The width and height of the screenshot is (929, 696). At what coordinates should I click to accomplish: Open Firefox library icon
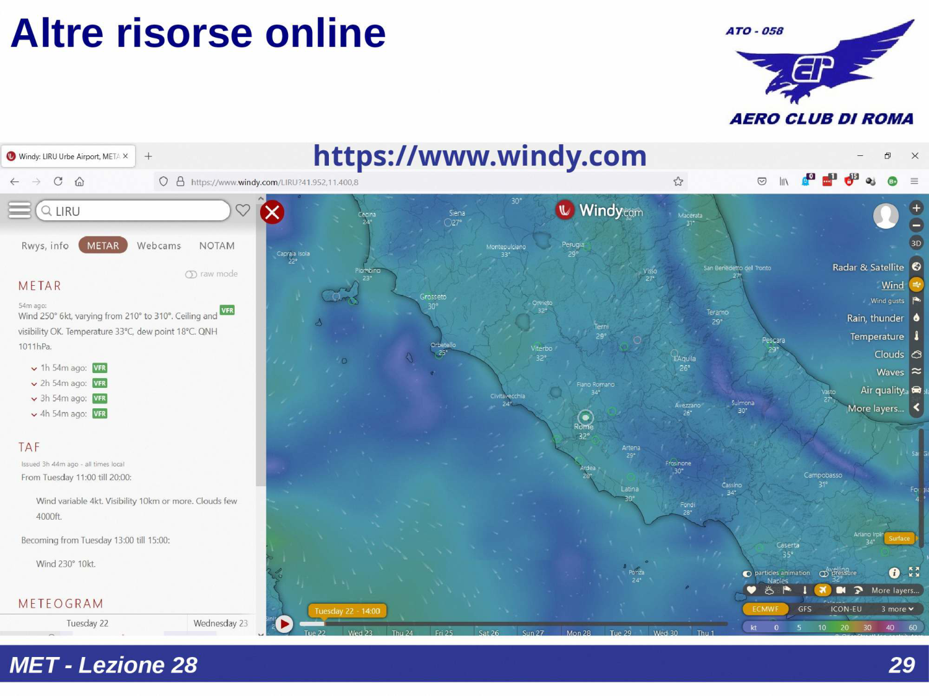[x=784, y=181]
